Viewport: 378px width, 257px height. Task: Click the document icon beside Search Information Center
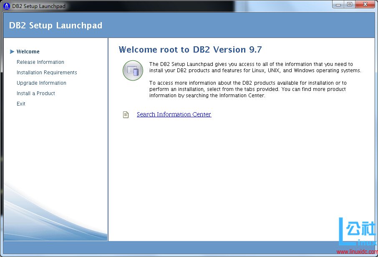tap(126, 114)
